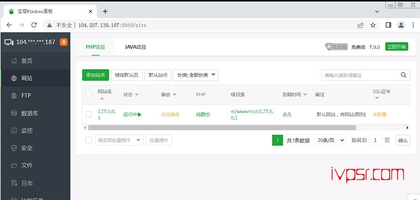Screen dimensions: 420x200
Task: Bookmark this page with the star icon
Action: tap(373, 25)
